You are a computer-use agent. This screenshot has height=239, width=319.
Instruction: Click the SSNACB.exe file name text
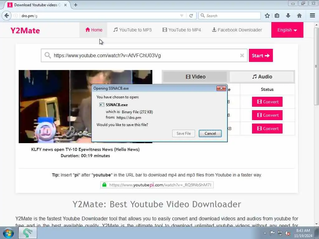pyautogui.click(x=117, y=105)
